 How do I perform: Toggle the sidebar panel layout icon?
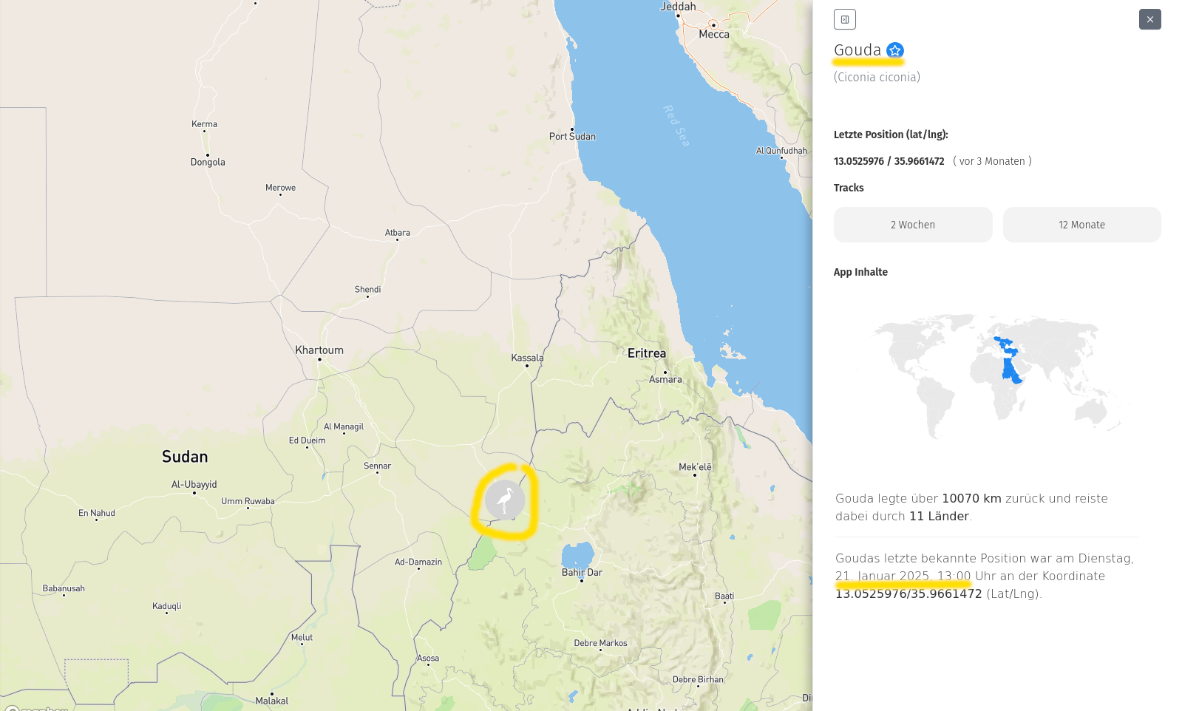coord(844,19)
